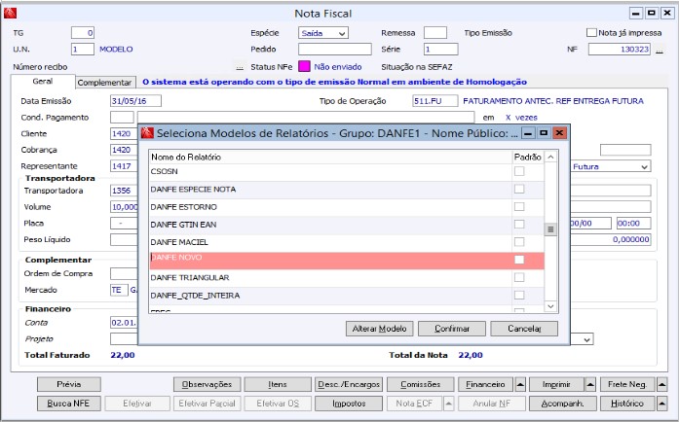Select the CSOSN report row
The image size is (679, 422).
coord(347,172)
